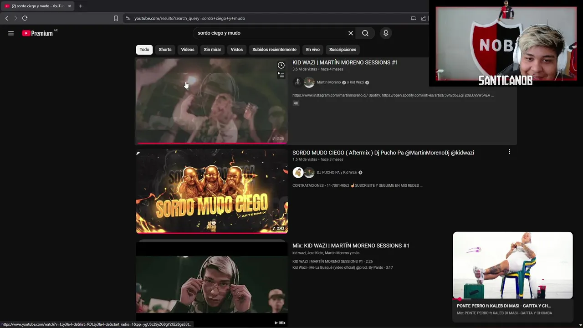Click the Martin Moreno channel avatar

click(297, 82)
